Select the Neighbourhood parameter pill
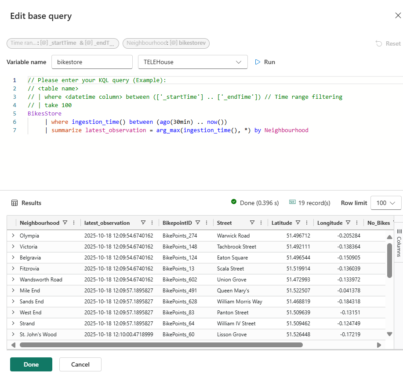This screenshot has width=403, height=378. [166, 43]
